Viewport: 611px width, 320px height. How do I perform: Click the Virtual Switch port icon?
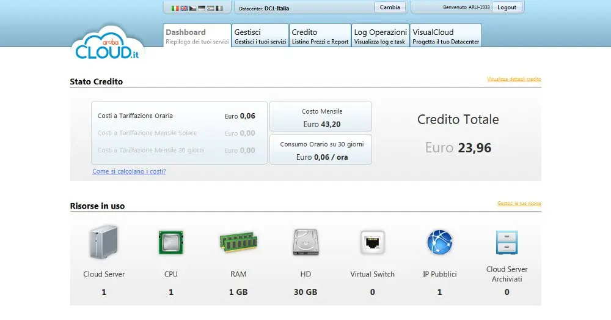373,242
